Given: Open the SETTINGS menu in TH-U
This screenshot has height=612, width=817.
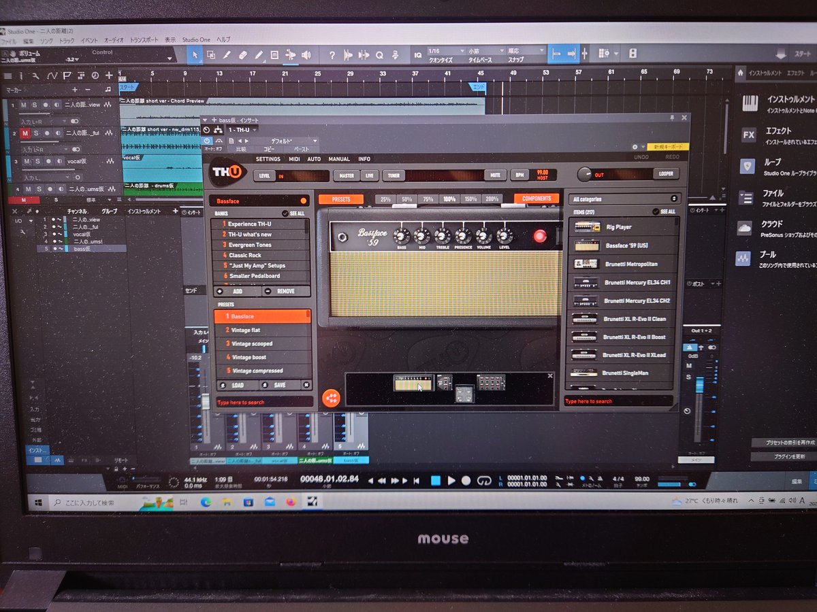Looking at the screenshot, I should 268,159.
